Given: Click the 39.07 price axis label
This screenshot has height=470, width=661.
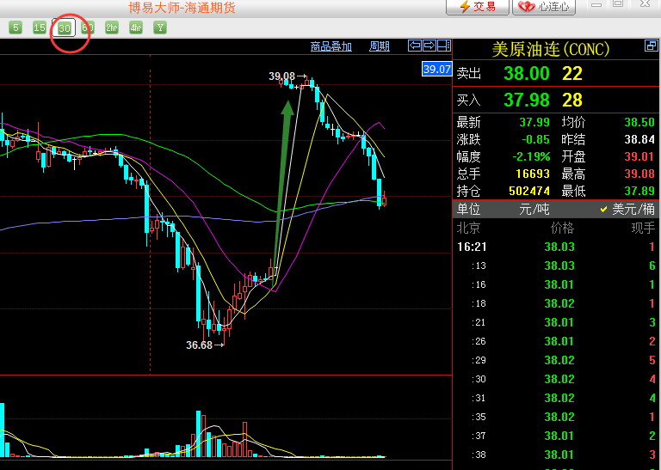Looking at the screenshot, I should [437, 69].
